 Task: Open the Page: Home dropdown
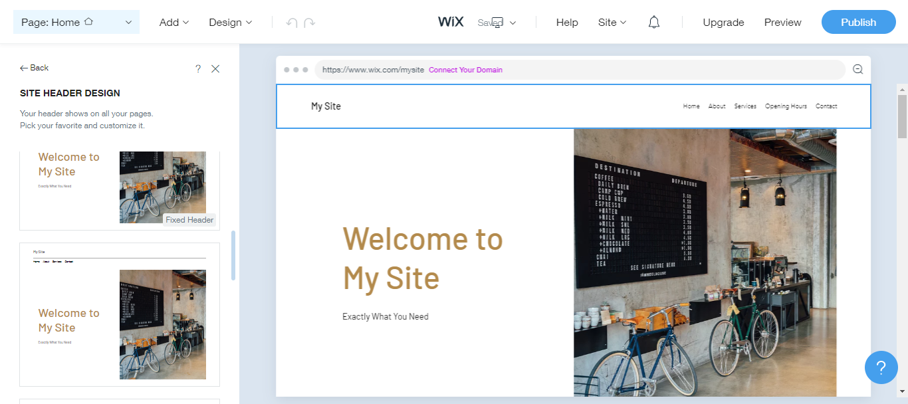76,22
